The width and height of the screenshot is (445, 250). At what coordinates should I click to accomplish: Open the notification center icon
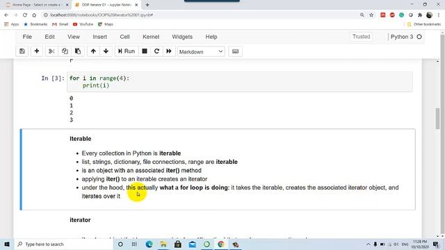[x=436, y=244]
